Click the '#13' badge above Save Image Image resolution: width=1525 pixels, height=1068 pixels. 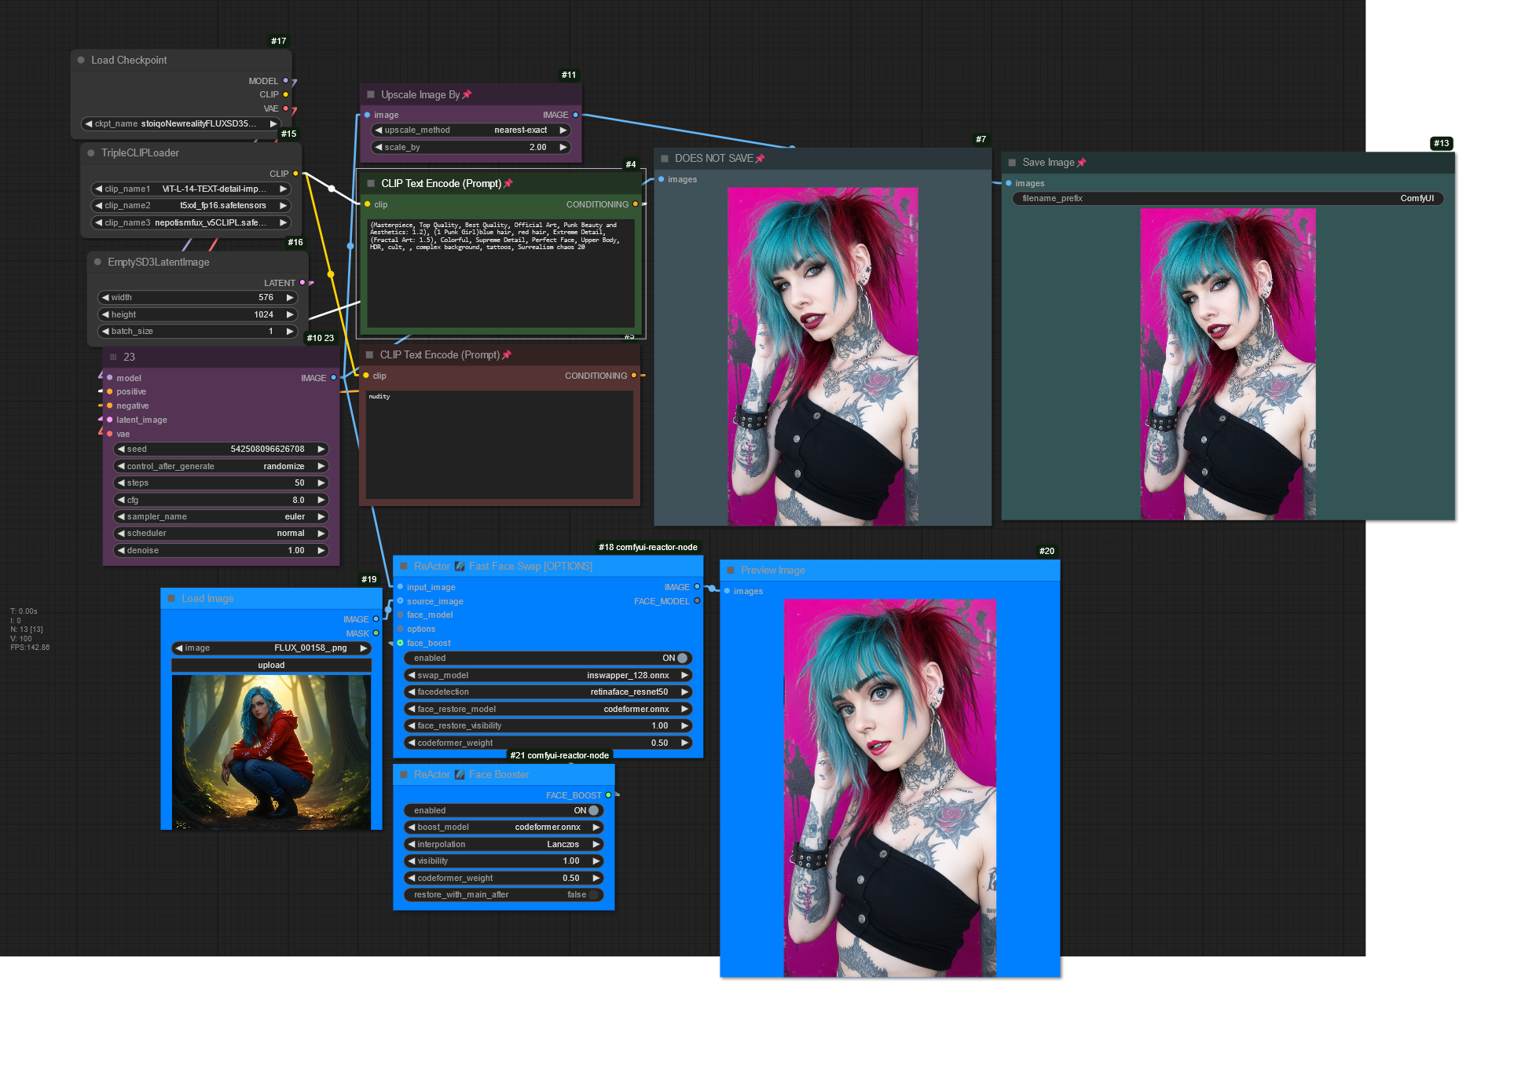1442,143
